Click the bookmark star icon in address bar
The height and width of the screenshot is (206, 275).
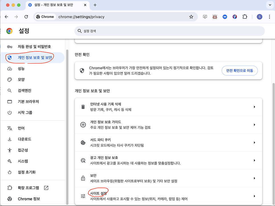click(191, 17)
